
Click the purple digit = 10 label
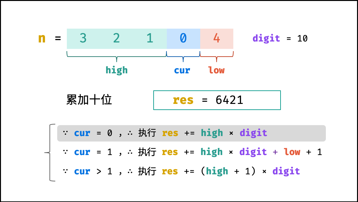[x=280, y=38]
